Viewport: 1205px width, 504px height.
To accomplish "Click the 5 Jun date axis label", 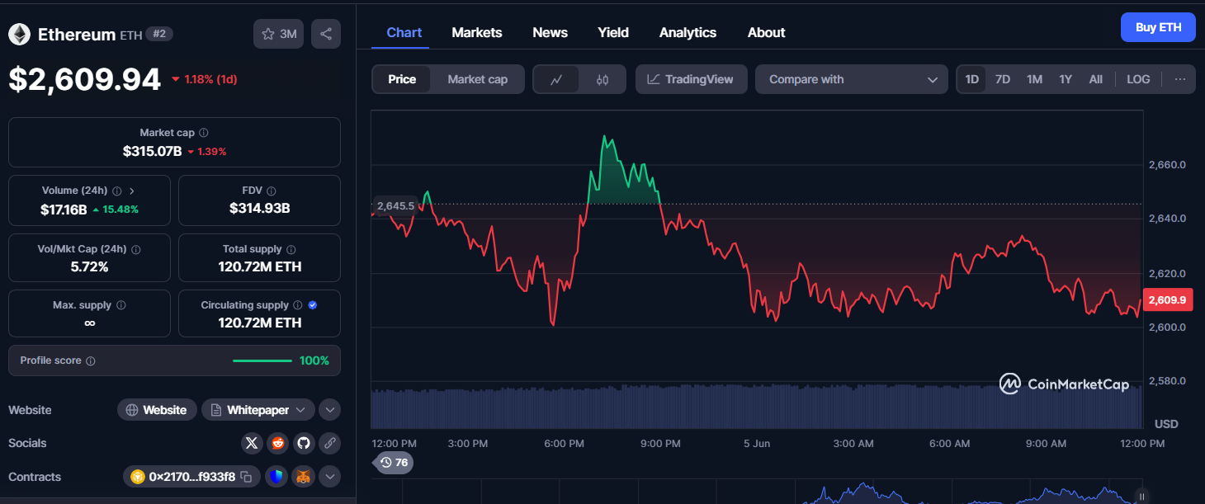I will (x=756, y=444).
